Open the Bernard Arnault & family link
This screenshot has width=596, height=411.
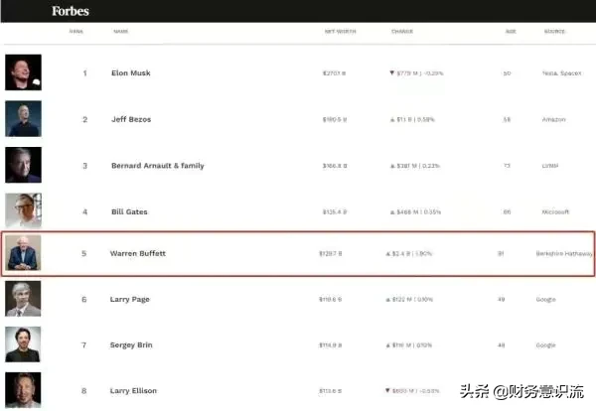pos(158,166)
